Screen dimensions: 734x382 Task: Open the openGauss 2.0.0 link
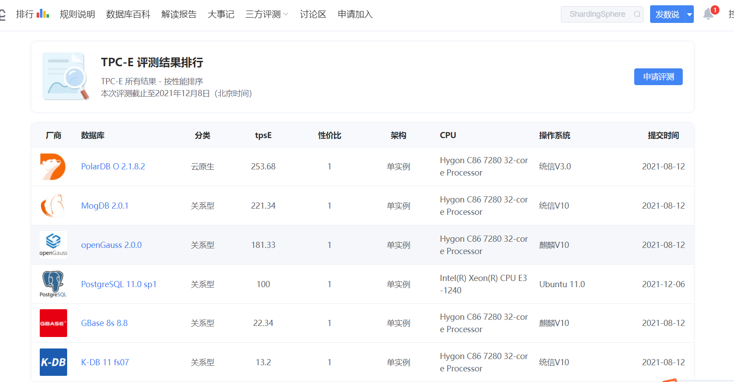111,245
